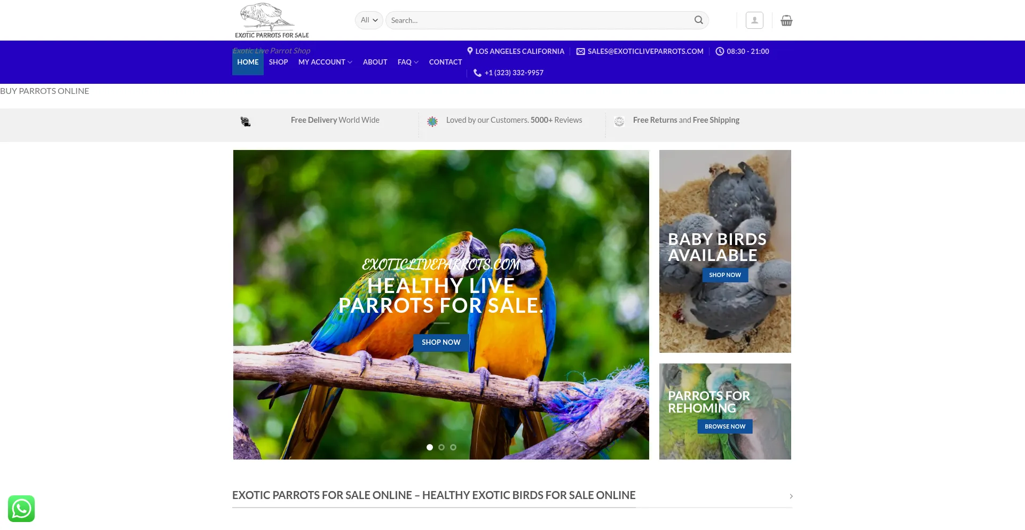Click the BUY PARROTS ONLINE text
The height and width of the screenshot is (530, 1025).
[44, 91]
